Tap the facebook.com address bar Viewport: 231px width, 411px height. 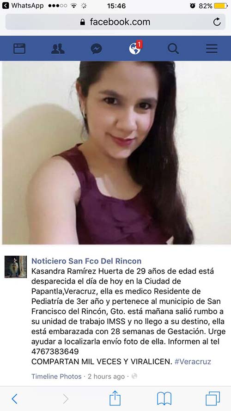point(115,22)
